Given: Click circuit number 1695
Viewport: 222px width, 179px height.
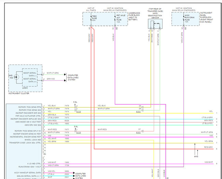Looking at the screenshot, I should coord(67,139).
